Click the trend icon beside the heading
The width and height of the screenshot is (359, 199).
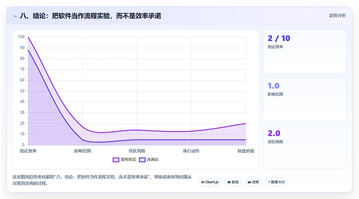(15, 16)
